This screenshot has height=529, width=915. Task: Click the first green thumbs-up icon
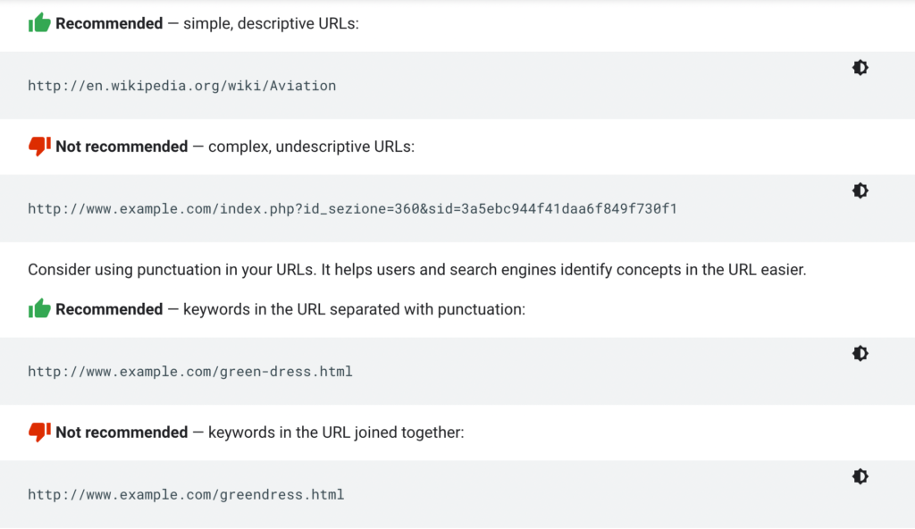pyautogui.click(x=39, y=23)
